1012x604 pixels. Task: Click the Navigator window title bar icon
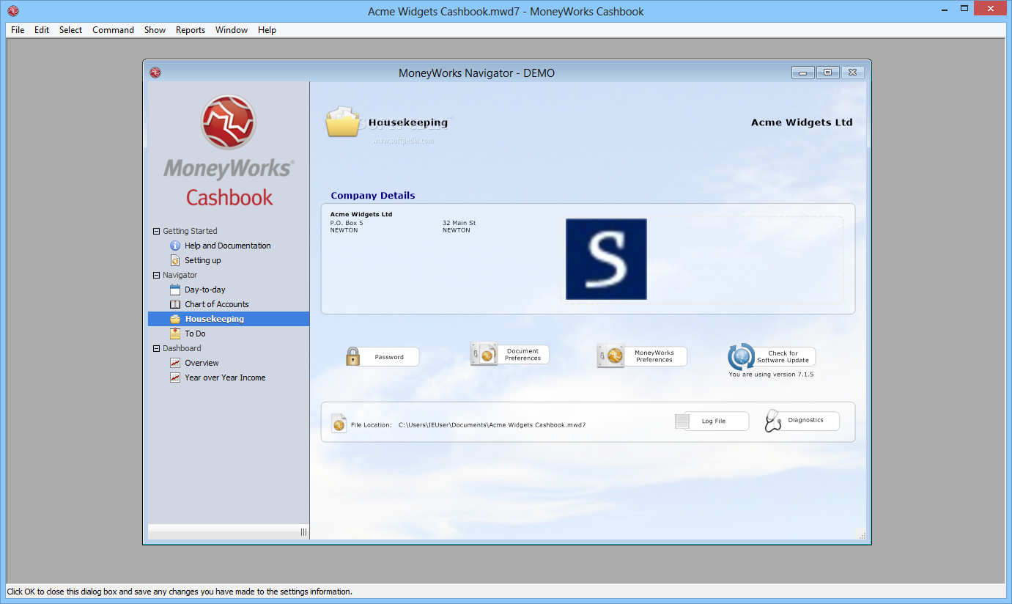pyautogui.click(x=155, y=73)
